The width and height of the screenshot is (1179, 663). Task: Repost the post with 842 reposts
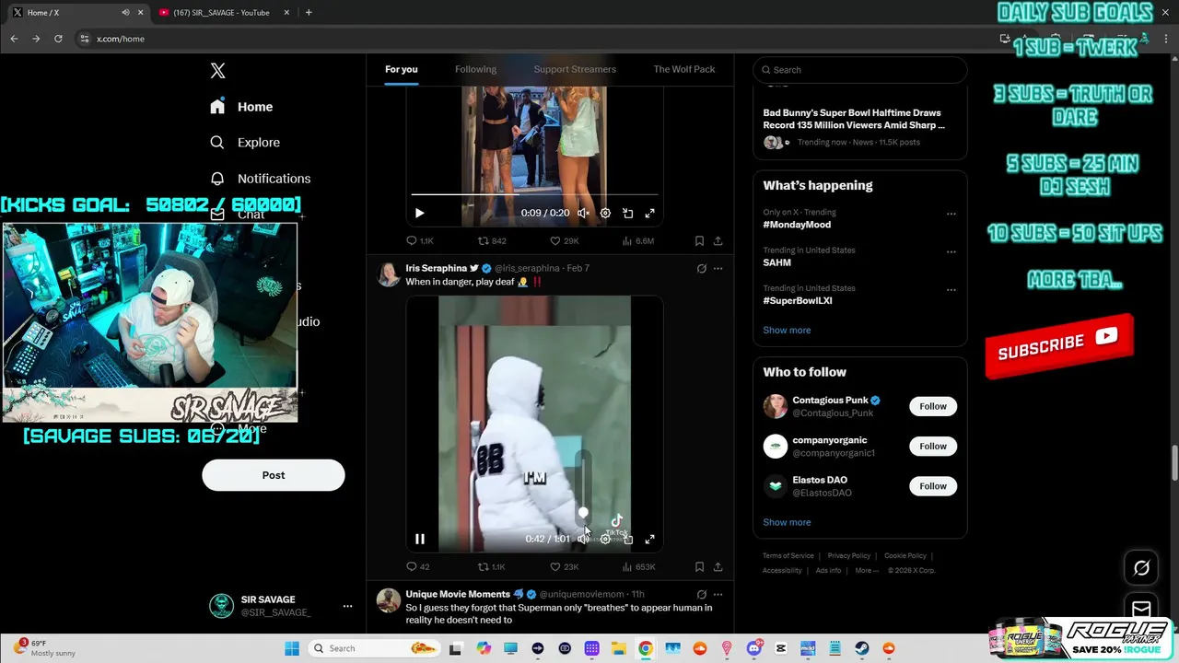click(x=492, y=240)
